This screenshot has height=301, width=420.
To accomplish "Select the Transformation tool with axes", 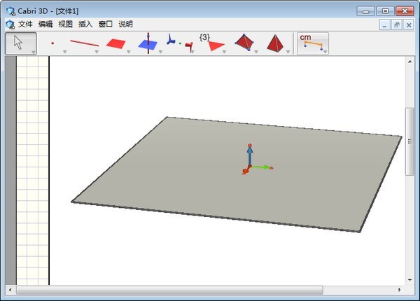I will 179,43.
